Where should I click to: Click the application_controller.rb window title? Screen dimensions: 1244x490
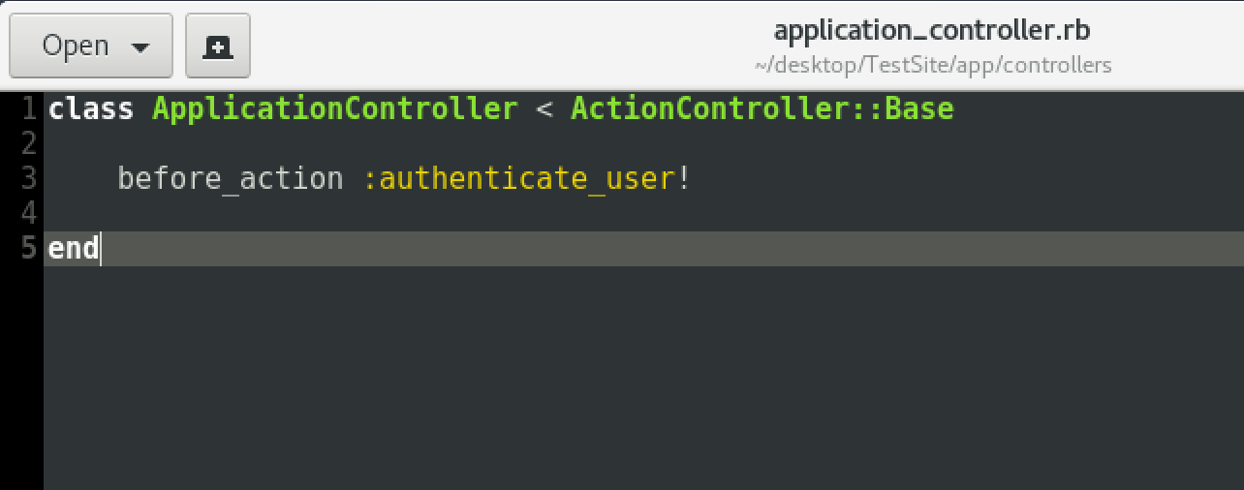931,30
